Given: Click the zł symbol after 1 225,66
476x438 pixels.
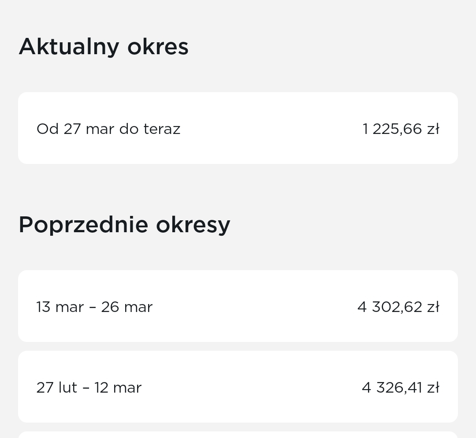Looking at the screenshot, I should click(433, 129).
